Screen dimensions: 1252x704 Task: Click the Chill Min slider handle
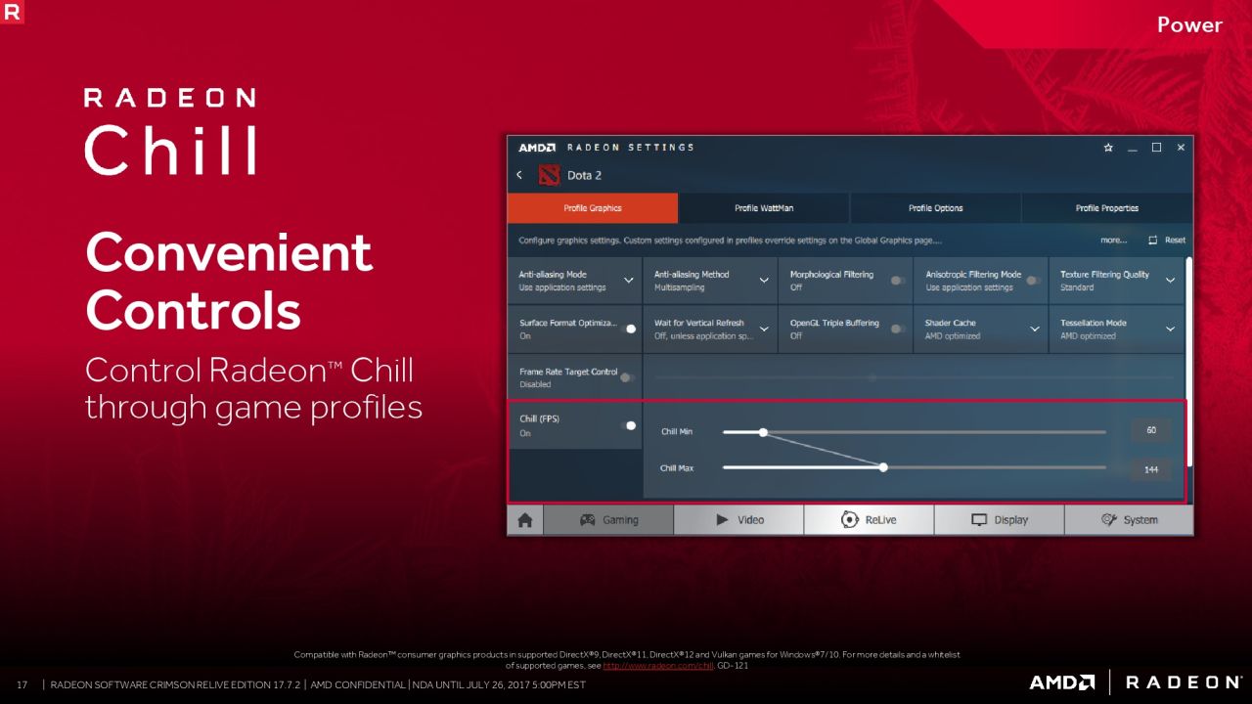(x=763, y=431)
